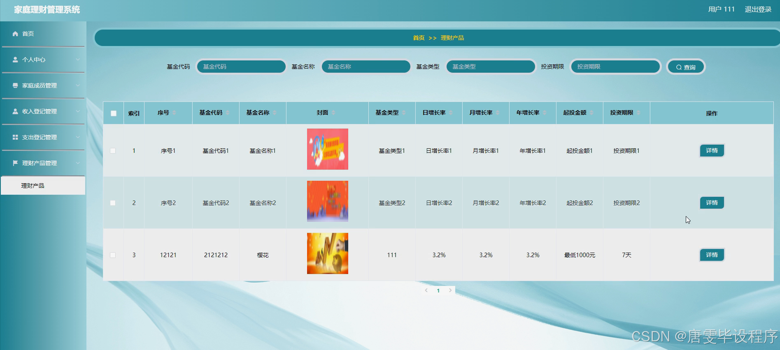Click the 退出登录 link
The width and height of the screenshot is (780, 350).
pos(758,9)
